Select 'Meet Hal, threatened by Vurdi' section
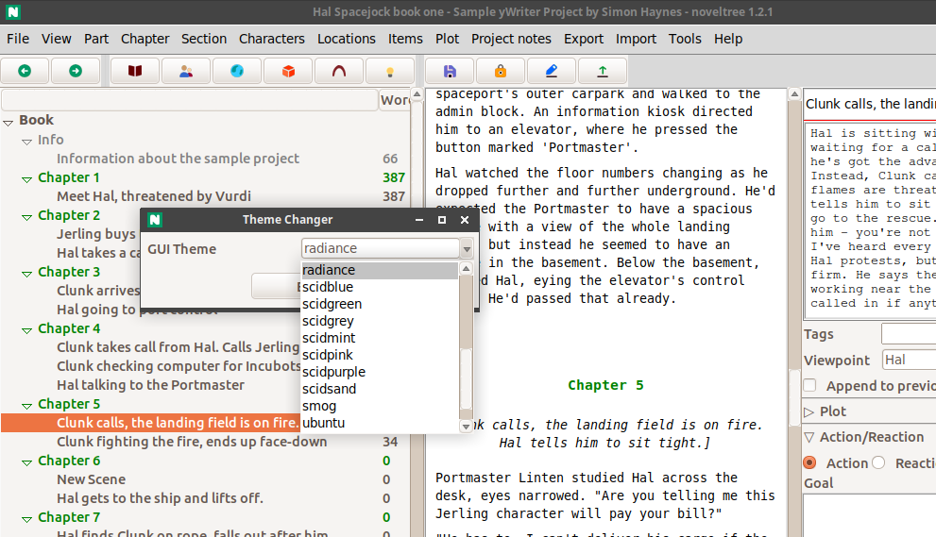The height and width of the screenshot is (537, 936). click(153, 196)
